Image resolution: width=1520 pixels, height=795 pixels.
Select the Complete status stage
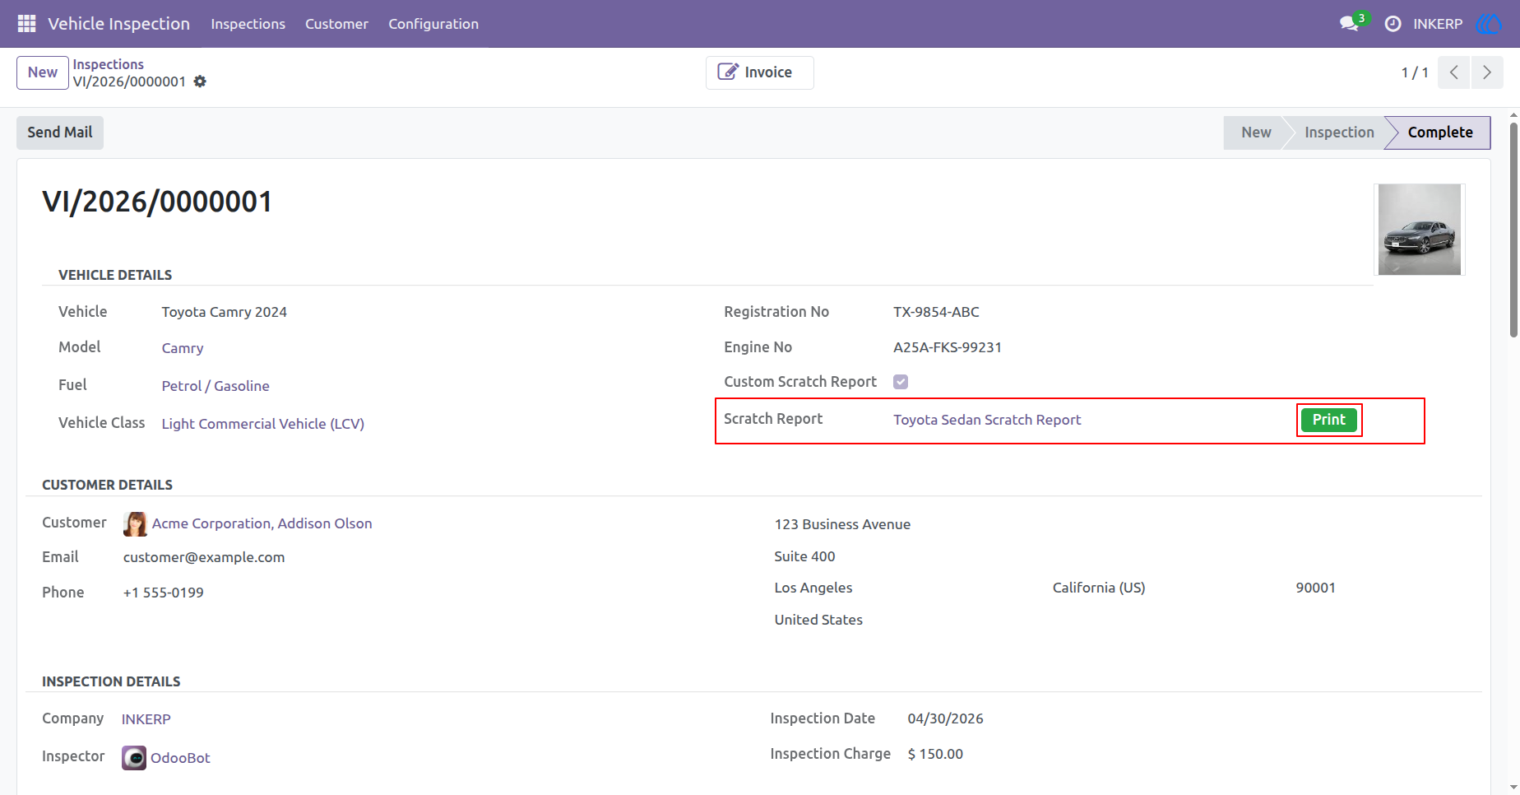pos(1440,132)
